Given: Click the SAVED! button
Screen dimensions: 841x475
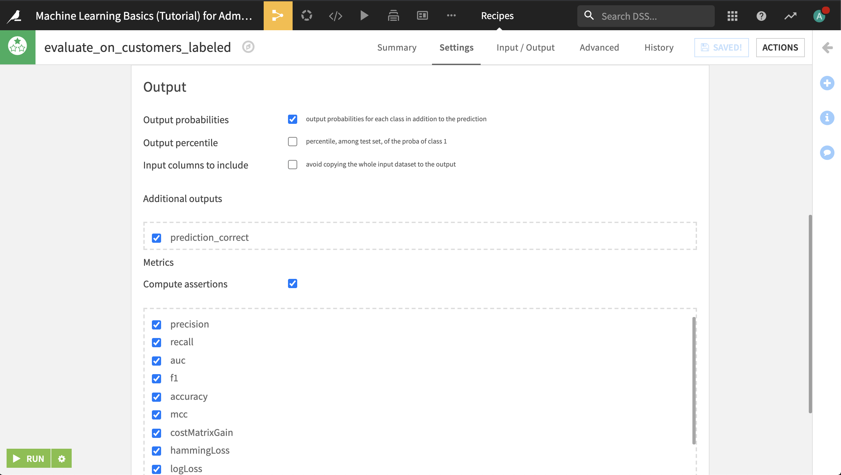Looking at the screenshot, I should click(721, 47).
